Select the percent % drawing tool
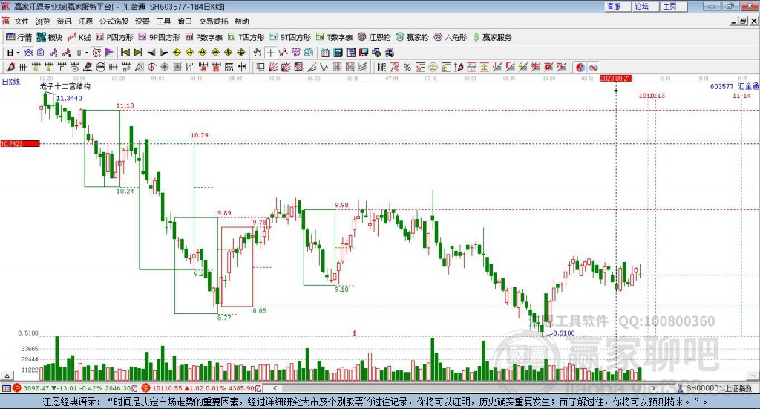The height and width of the screenshot is (409, 760). coord(407,67)
